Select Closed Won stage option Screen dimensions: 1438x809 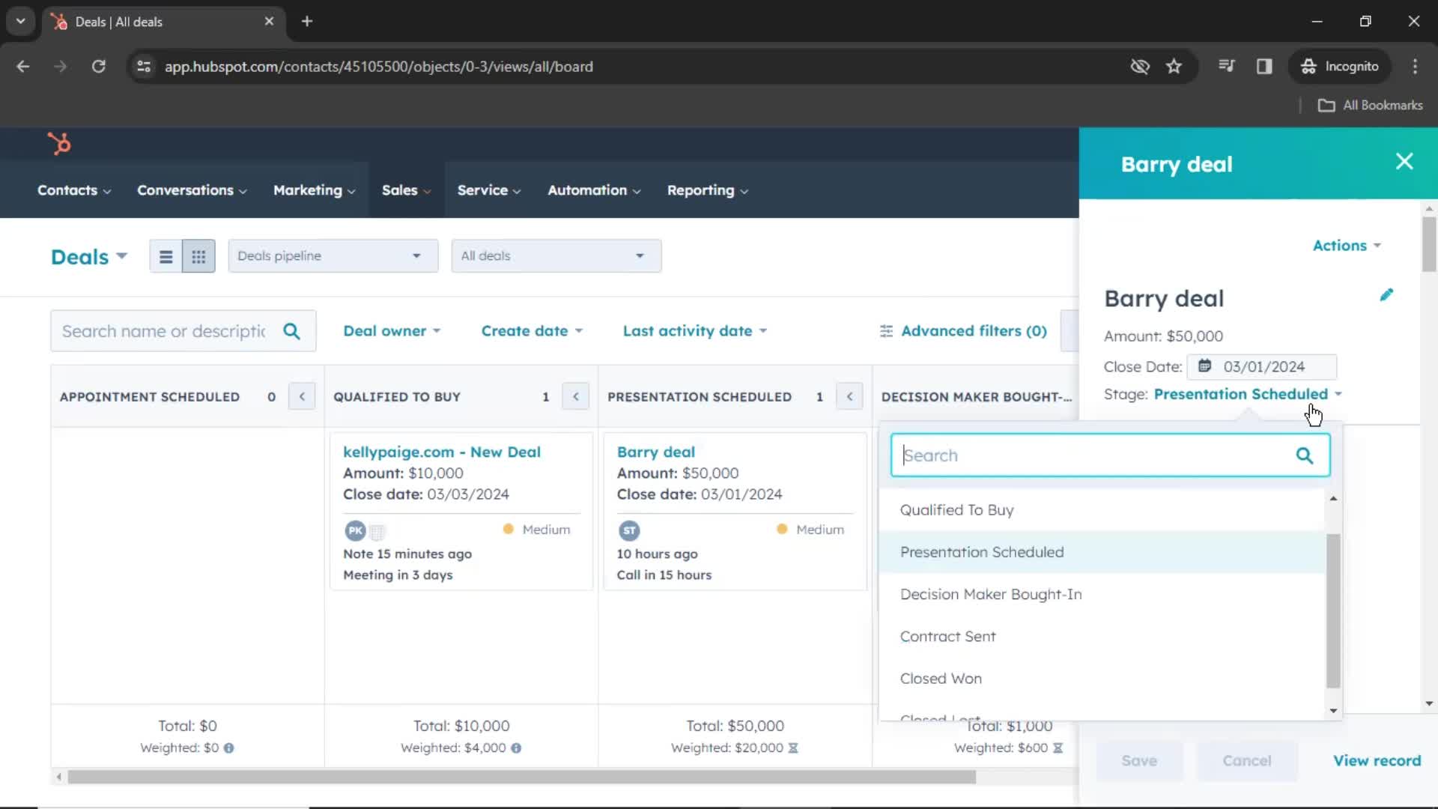[1102, 679]
